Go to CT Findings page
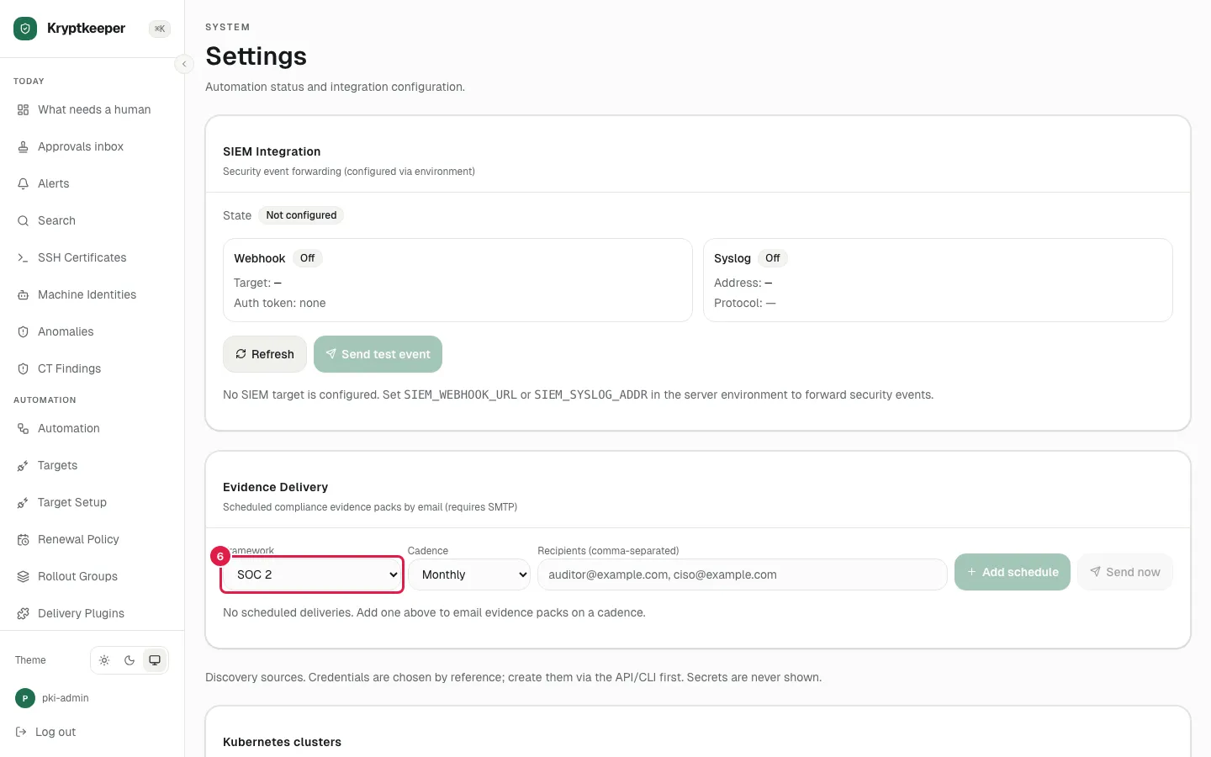1211x757 pixels. [x=92, y=369]
